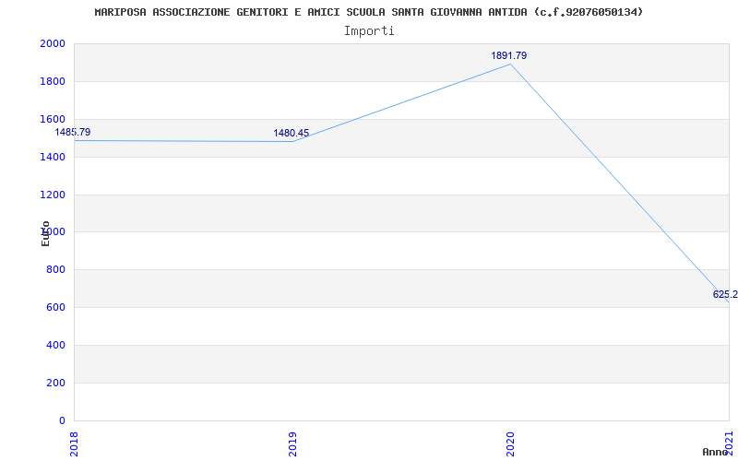Click the chart title MARIPOSA ASSOCIAZIONE GENITORI text

tap(368, 12)
